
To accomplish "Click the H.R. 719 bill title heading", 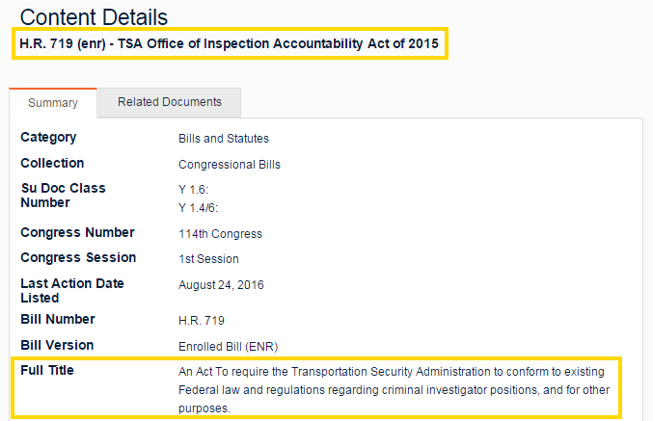I will click(x=230, y=44).
